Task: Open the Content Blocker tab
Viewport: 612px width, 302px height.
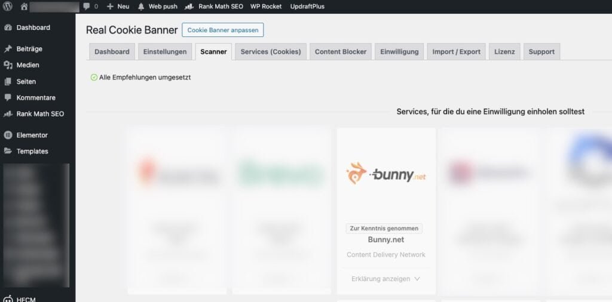Action: coord(340,52)
